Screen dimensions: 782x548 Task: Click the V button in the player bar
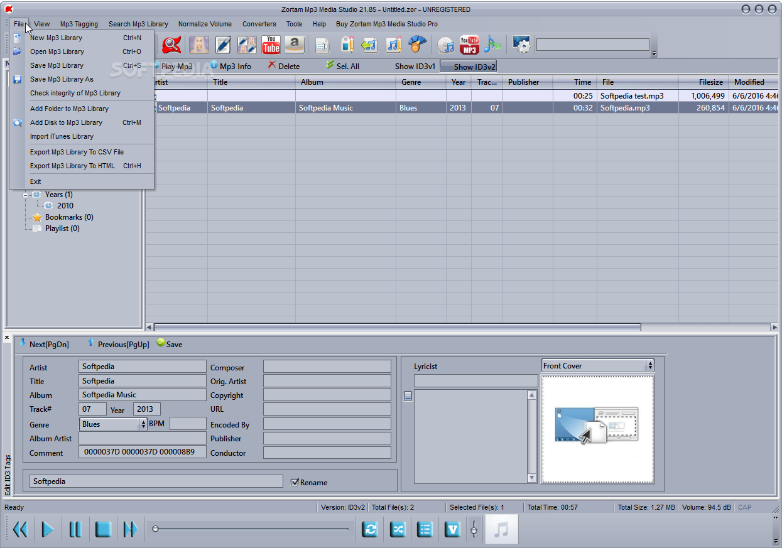[452, 529]
